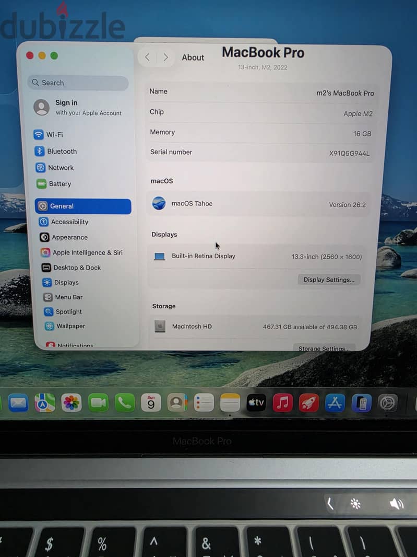The height and width of the screenshot is (557, 417).
Task: Open System Settings from the Dock
Action: coord(388,403)
